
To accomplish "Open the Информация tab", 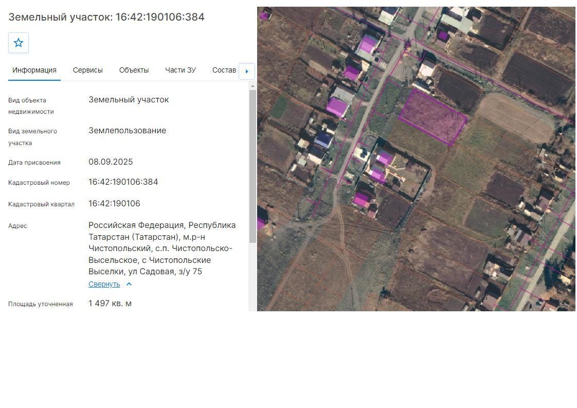I will pyautogui.click(x=34, y=70).
